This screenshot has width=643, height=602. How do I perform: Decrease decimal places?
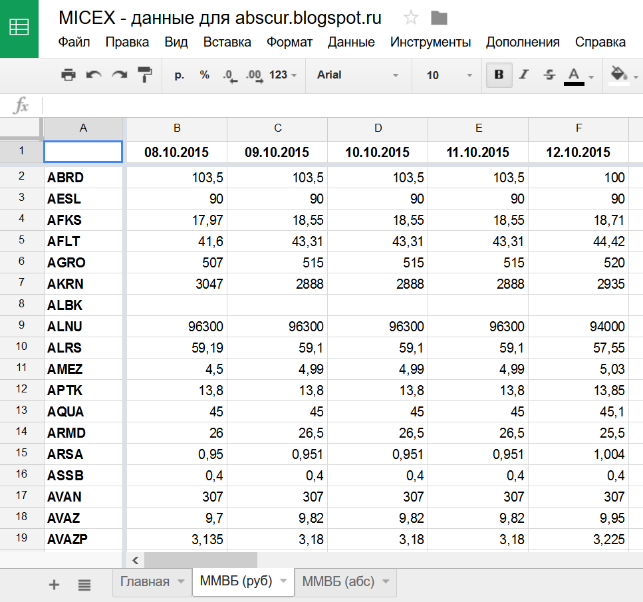pos(229,76)
